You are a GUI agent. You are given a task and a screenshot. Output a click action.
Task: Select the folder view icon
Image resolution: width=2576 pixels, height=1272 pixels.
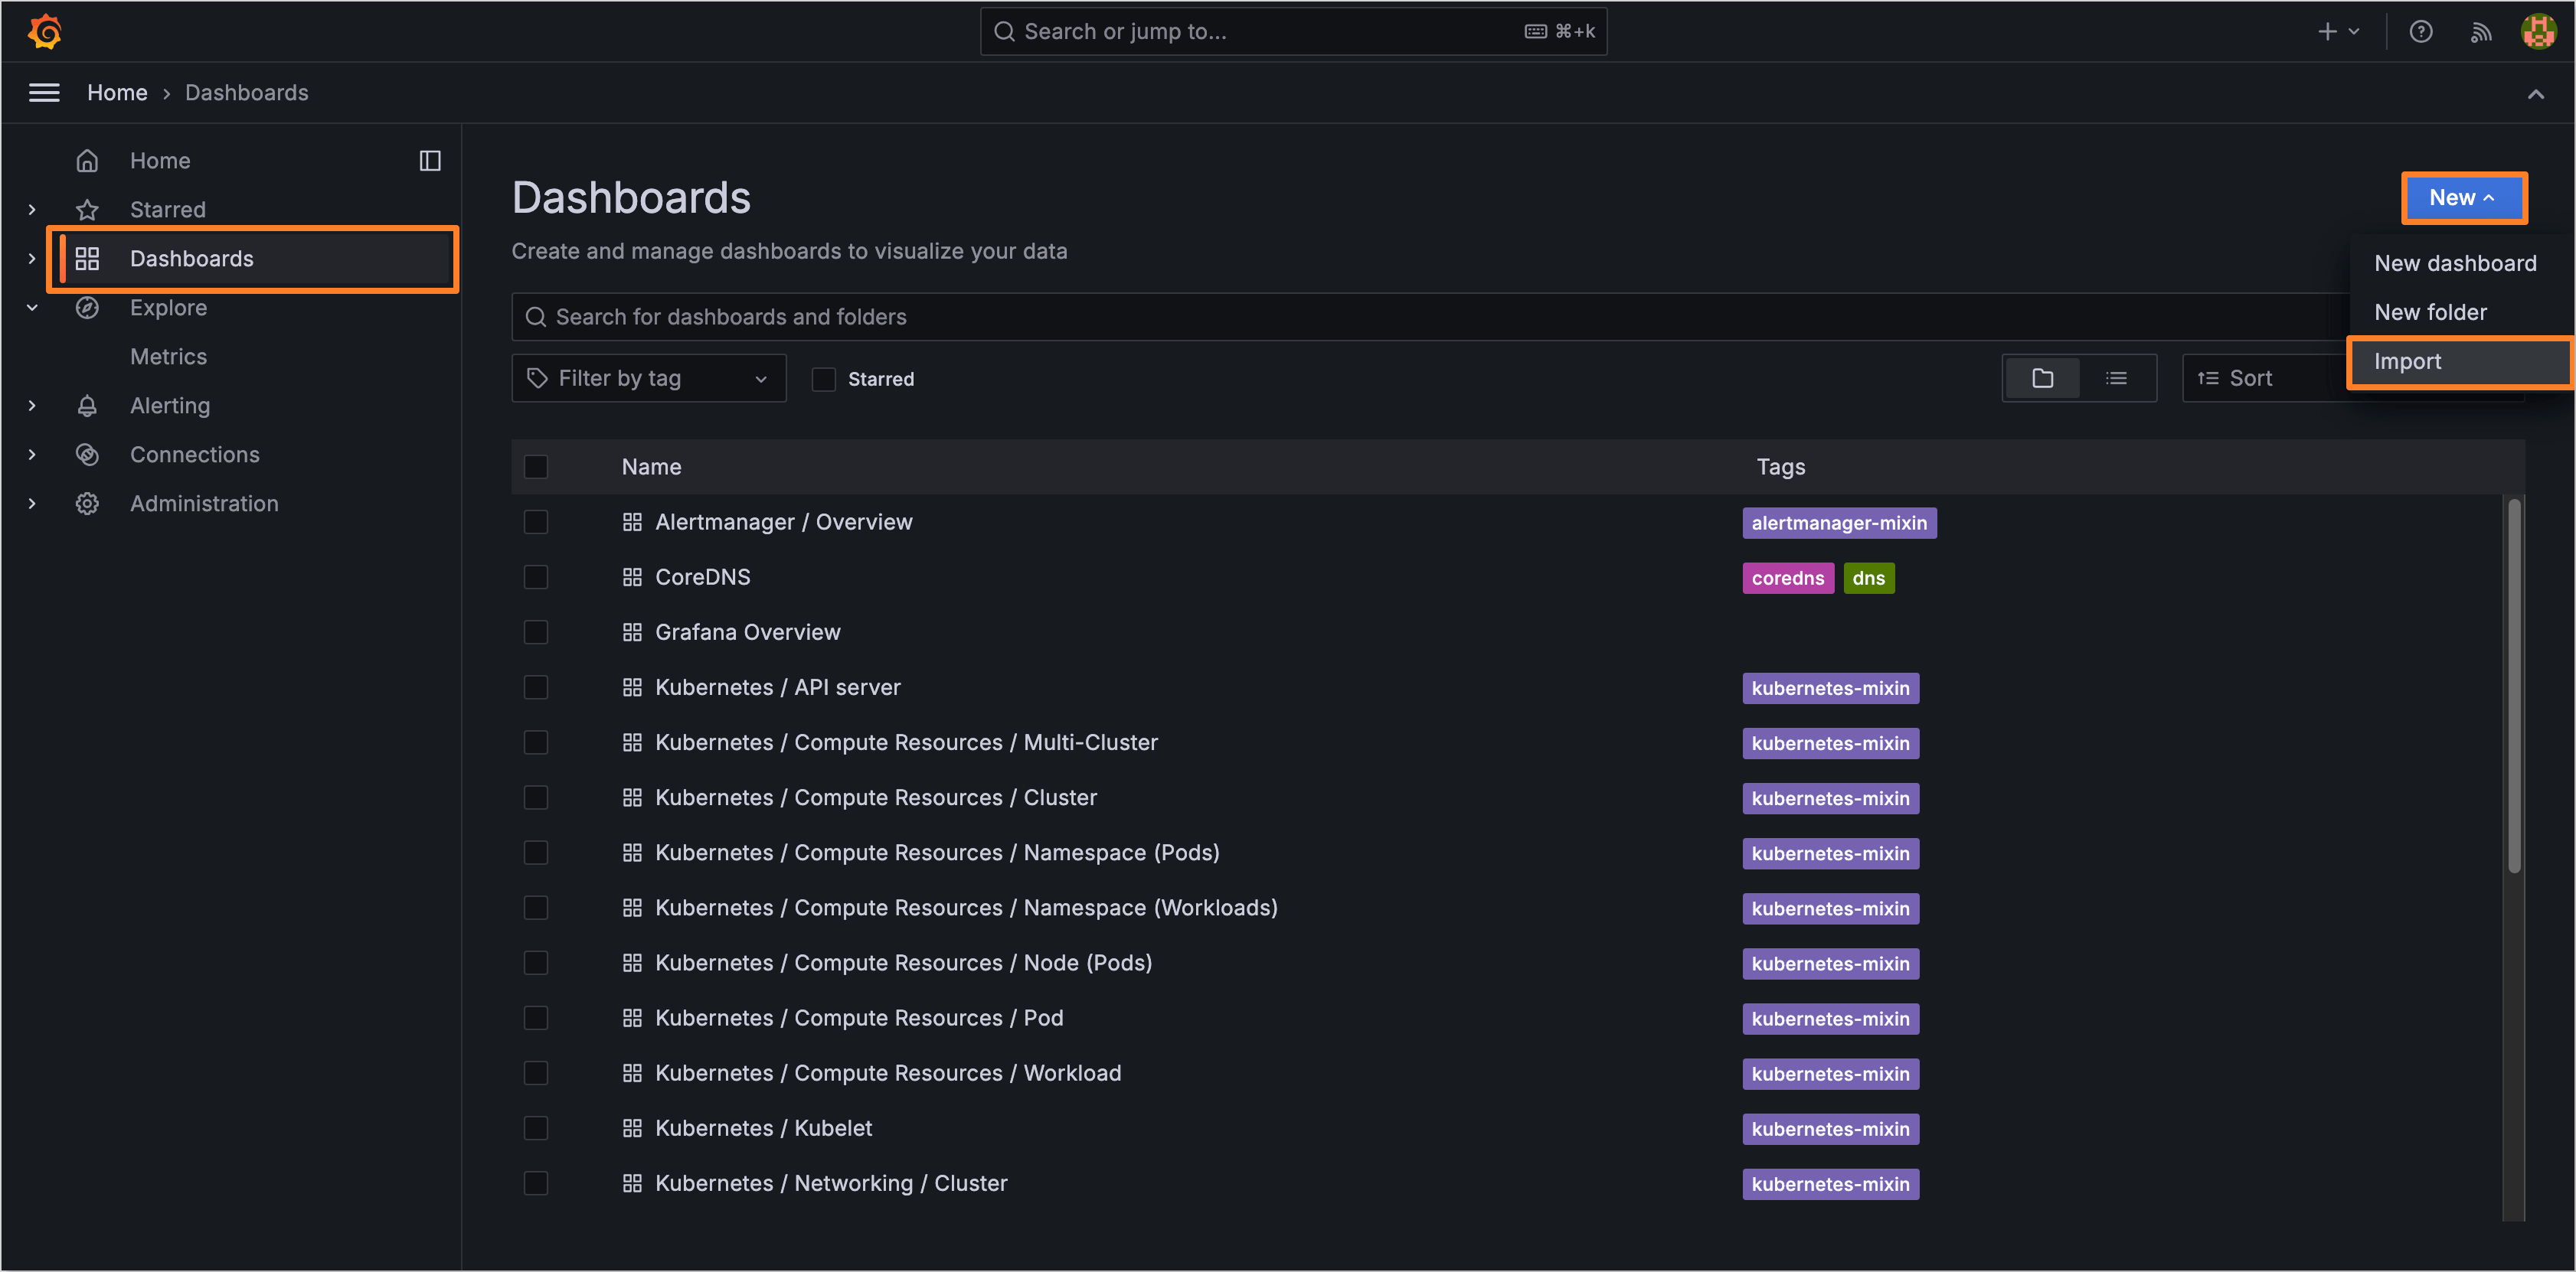coord(2042,378)
